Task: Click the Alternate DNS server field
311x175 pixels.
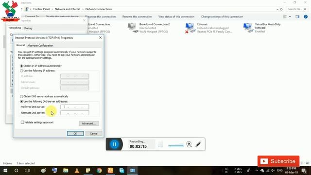Action: (x=75, y=113)
